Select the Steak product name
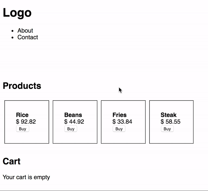 [168, 115]
